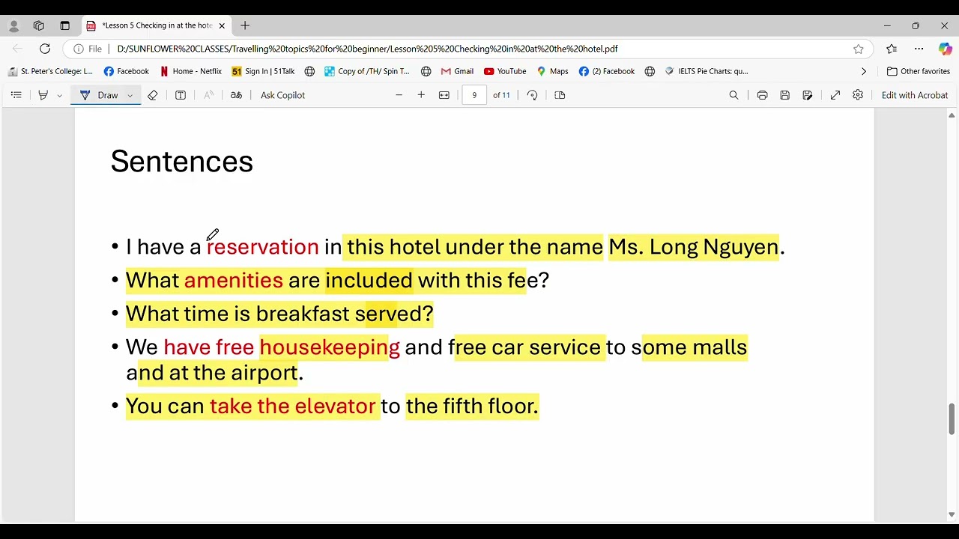Activate the Draw tool

(100, 95)
